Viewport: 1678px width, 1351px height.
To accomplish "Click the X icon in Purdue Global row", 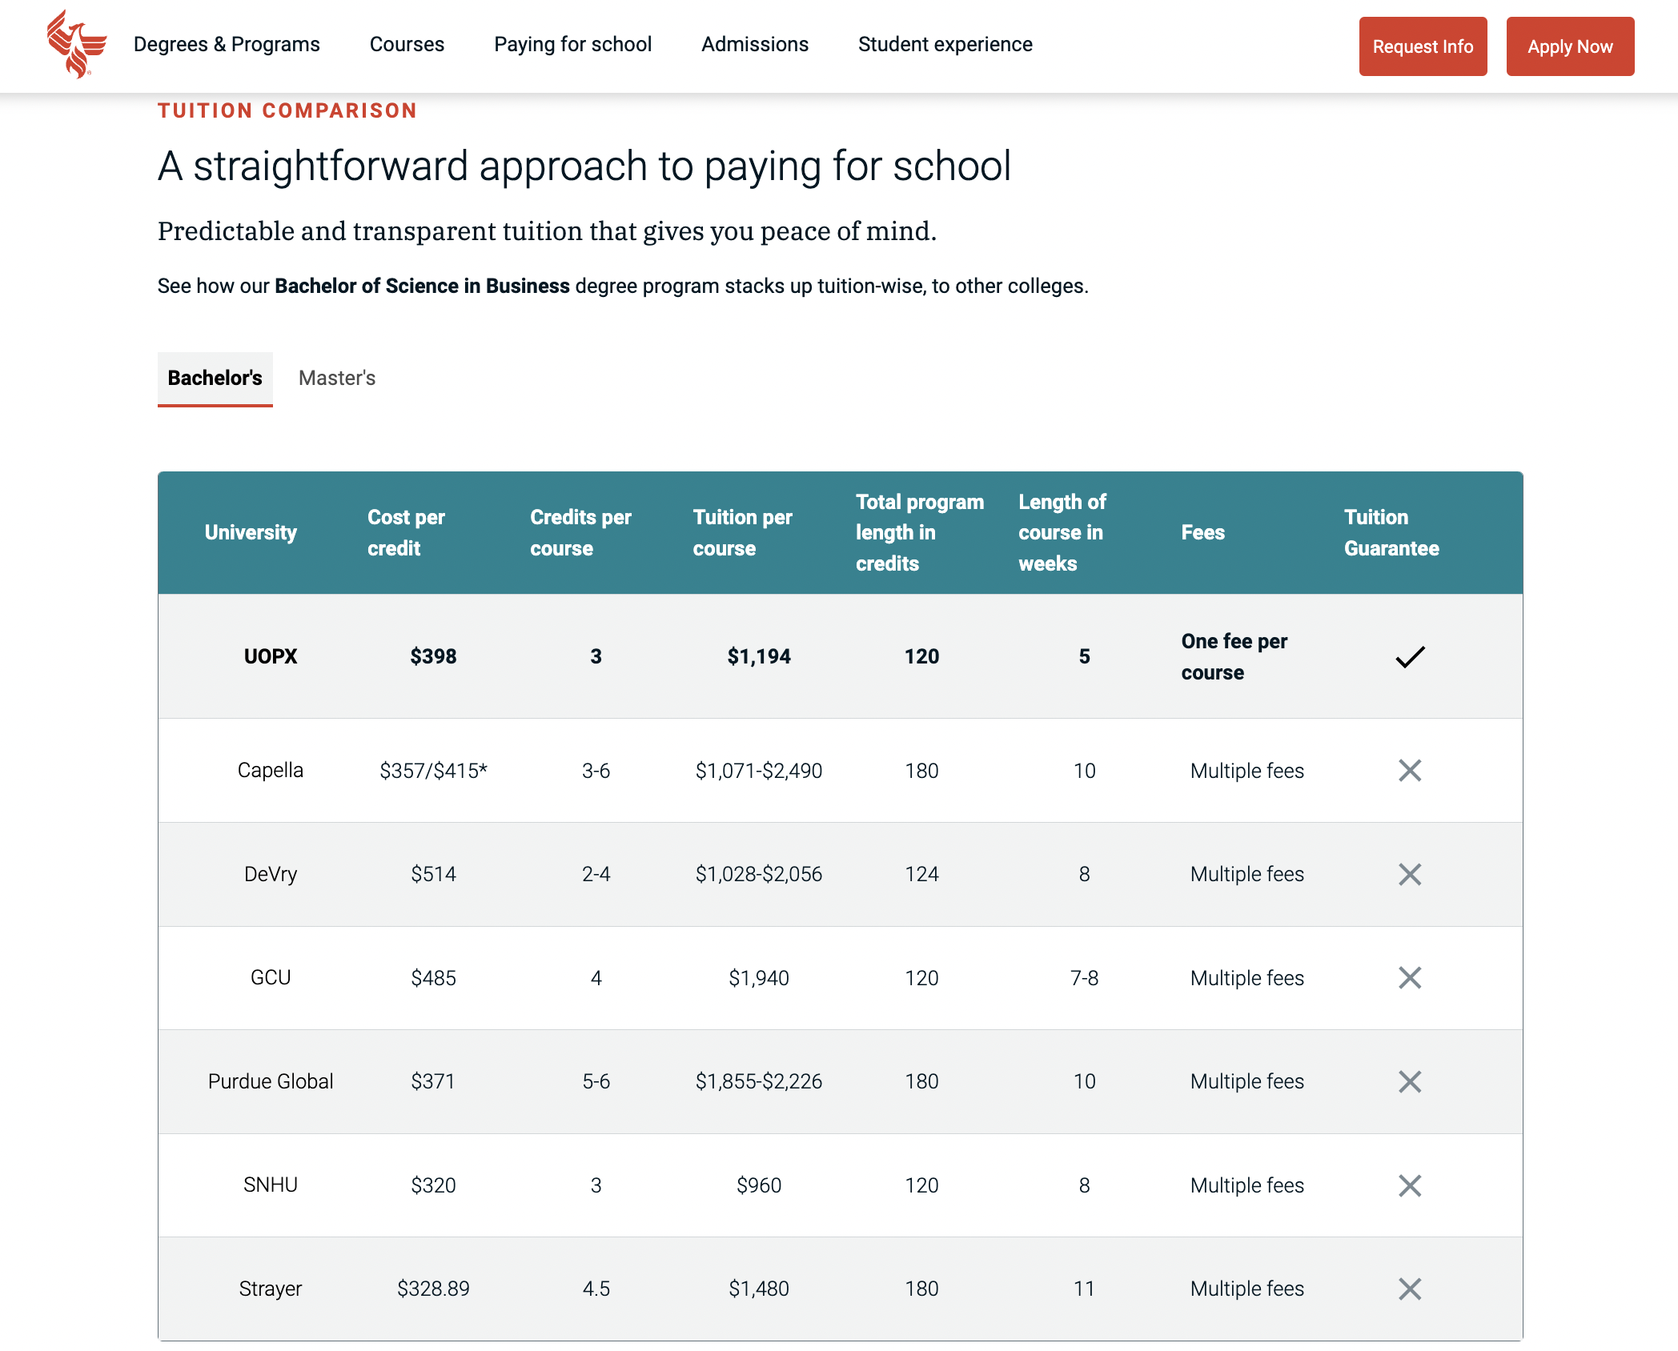I will [x=1410, y=1081].
